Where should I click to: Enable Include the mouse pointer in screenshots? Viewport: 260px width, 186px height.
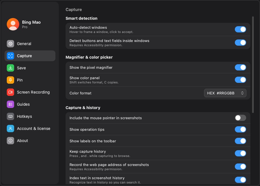240,118
